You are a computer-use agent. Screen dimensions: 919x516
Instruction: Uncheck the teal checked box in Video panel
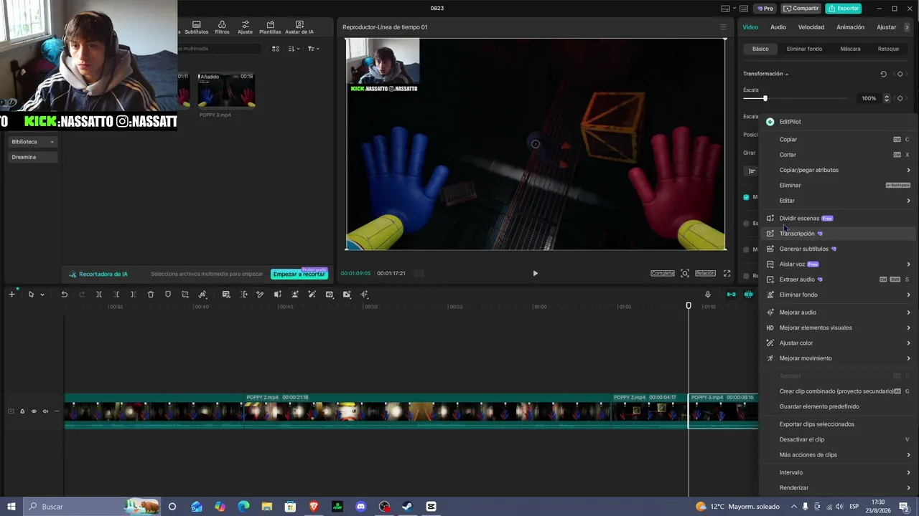click(x=746, y=197)
